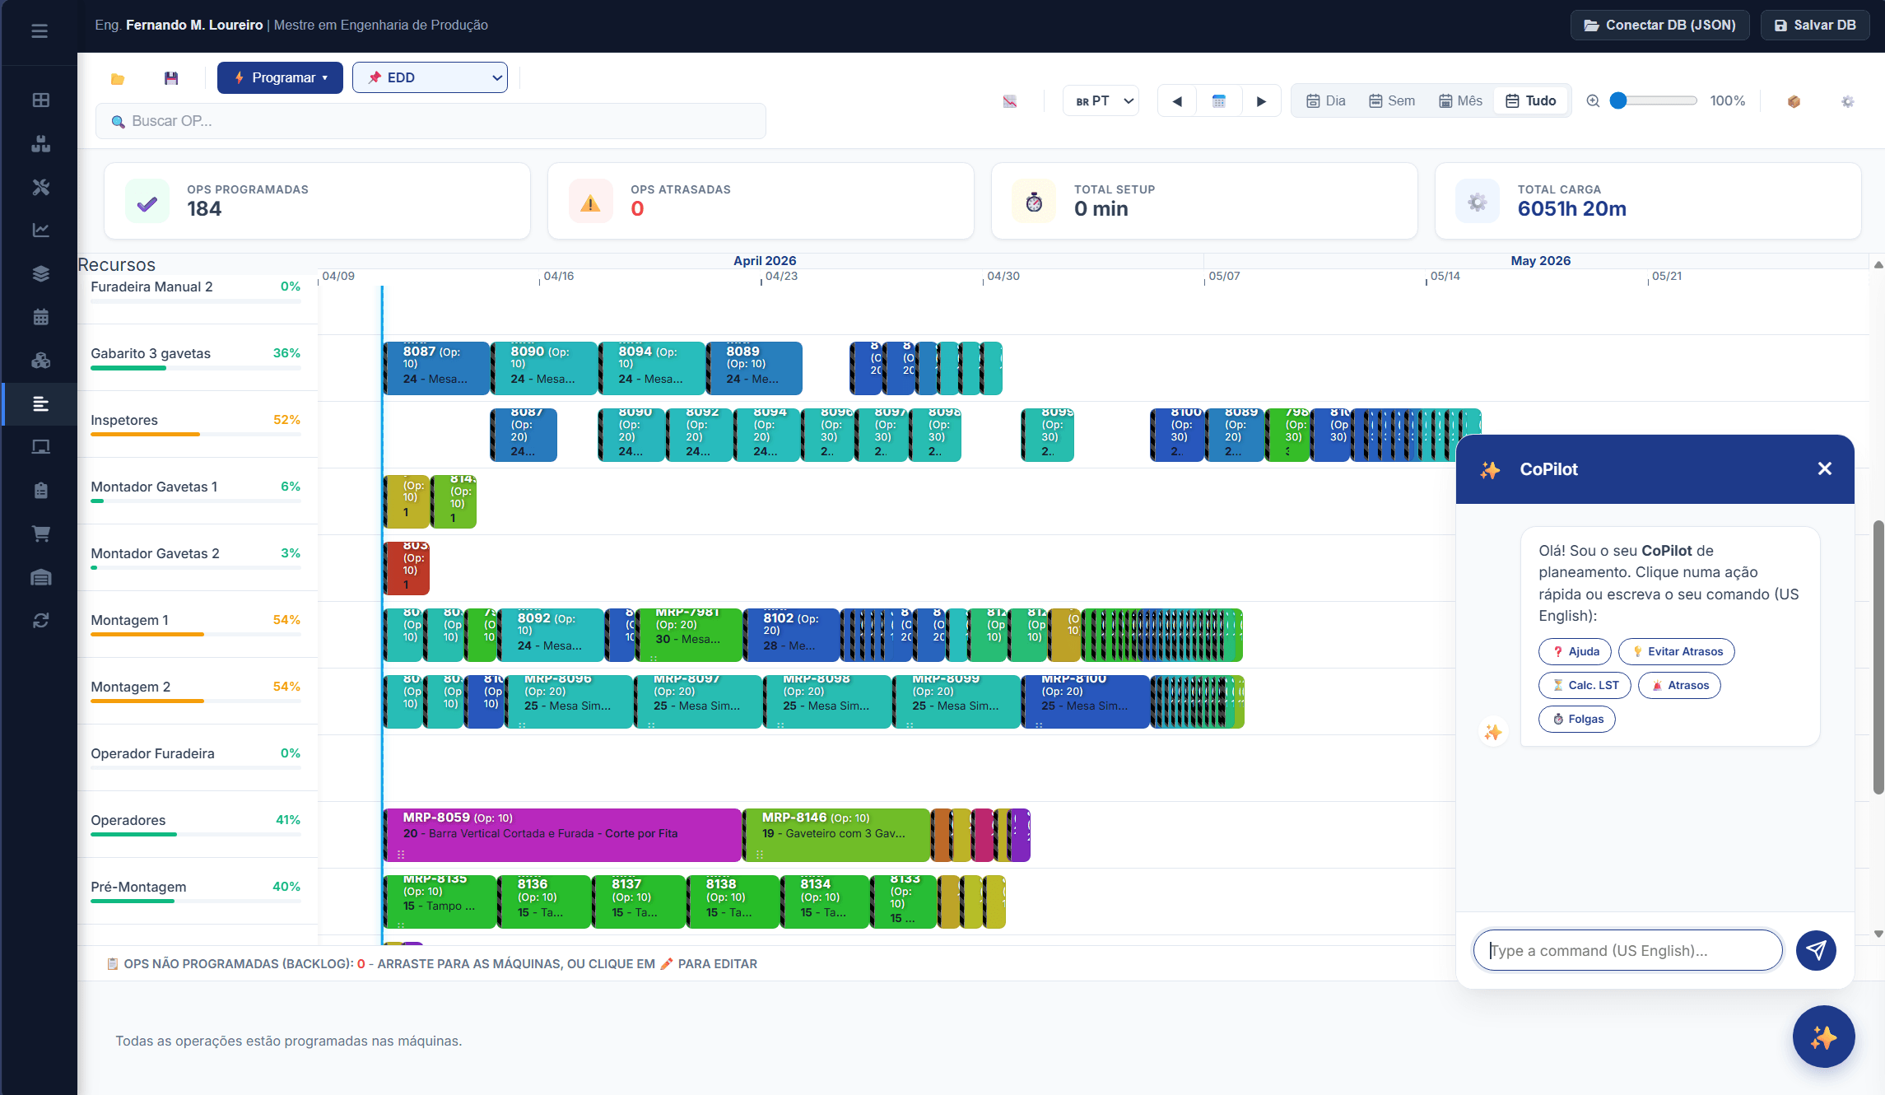Click the declining chart icon in toolbar

click(x=1010, y=101)
